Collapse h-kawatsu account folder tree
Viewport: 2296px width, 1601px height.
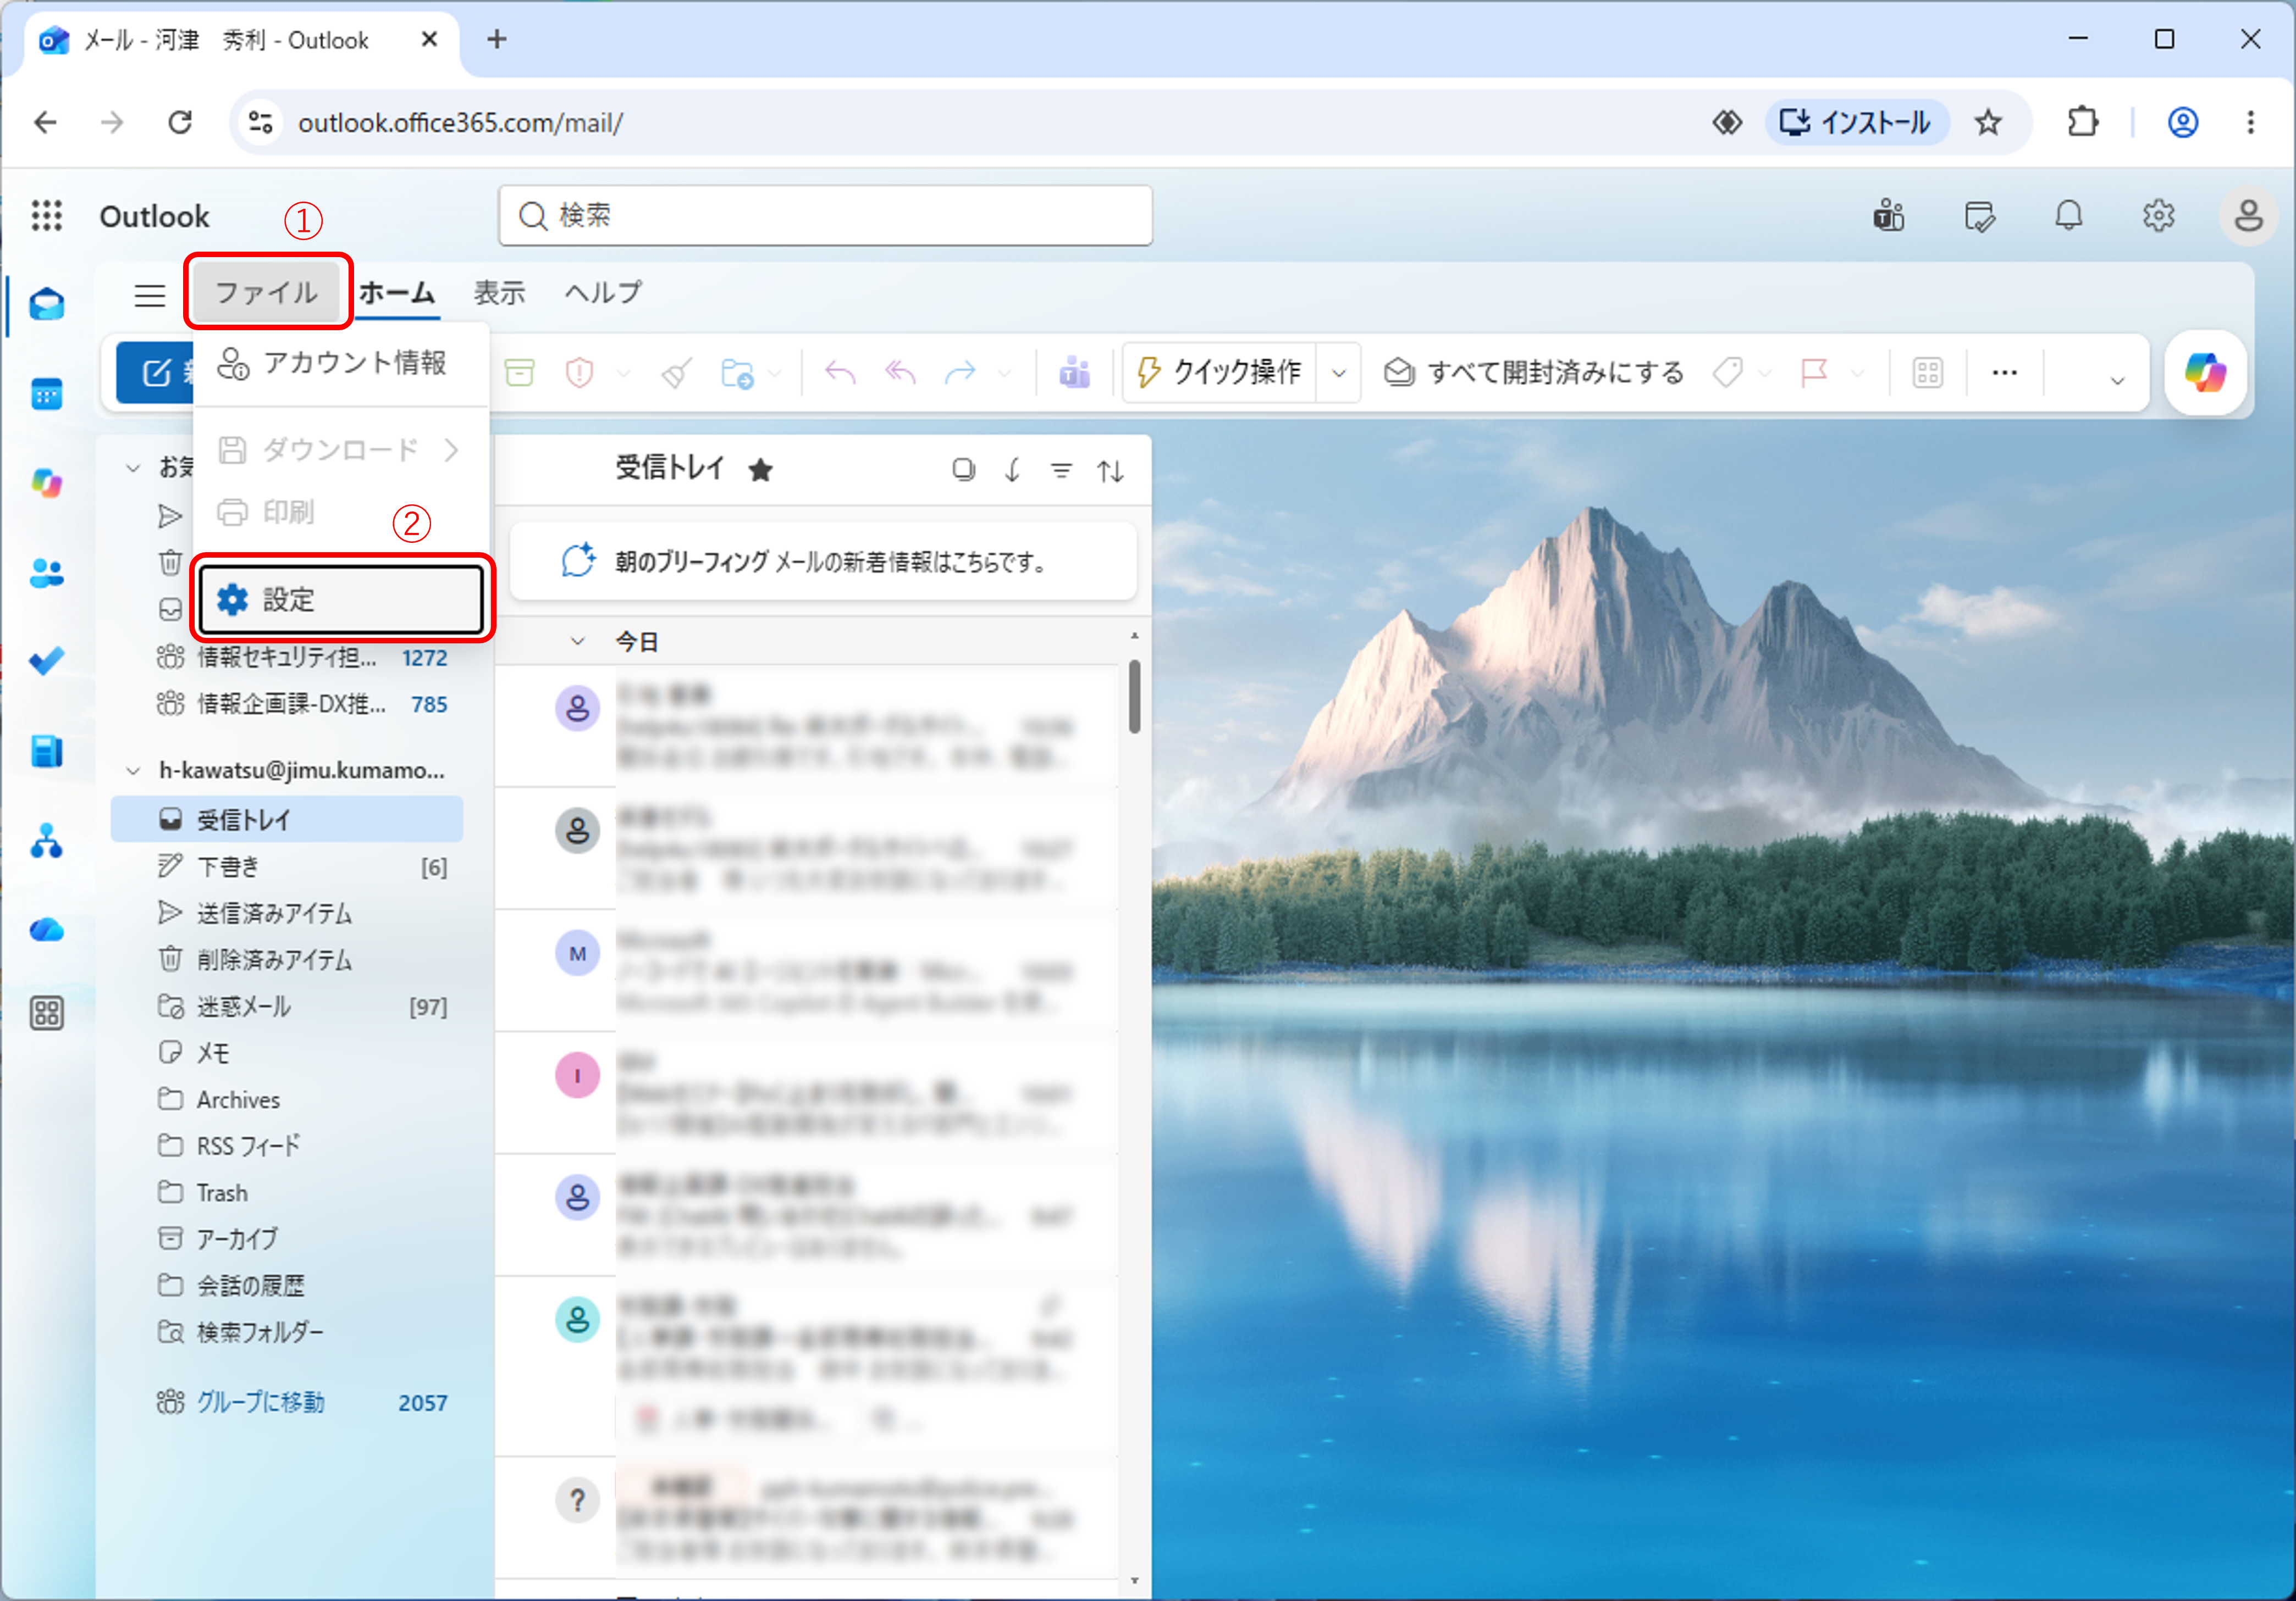point(133,770)
